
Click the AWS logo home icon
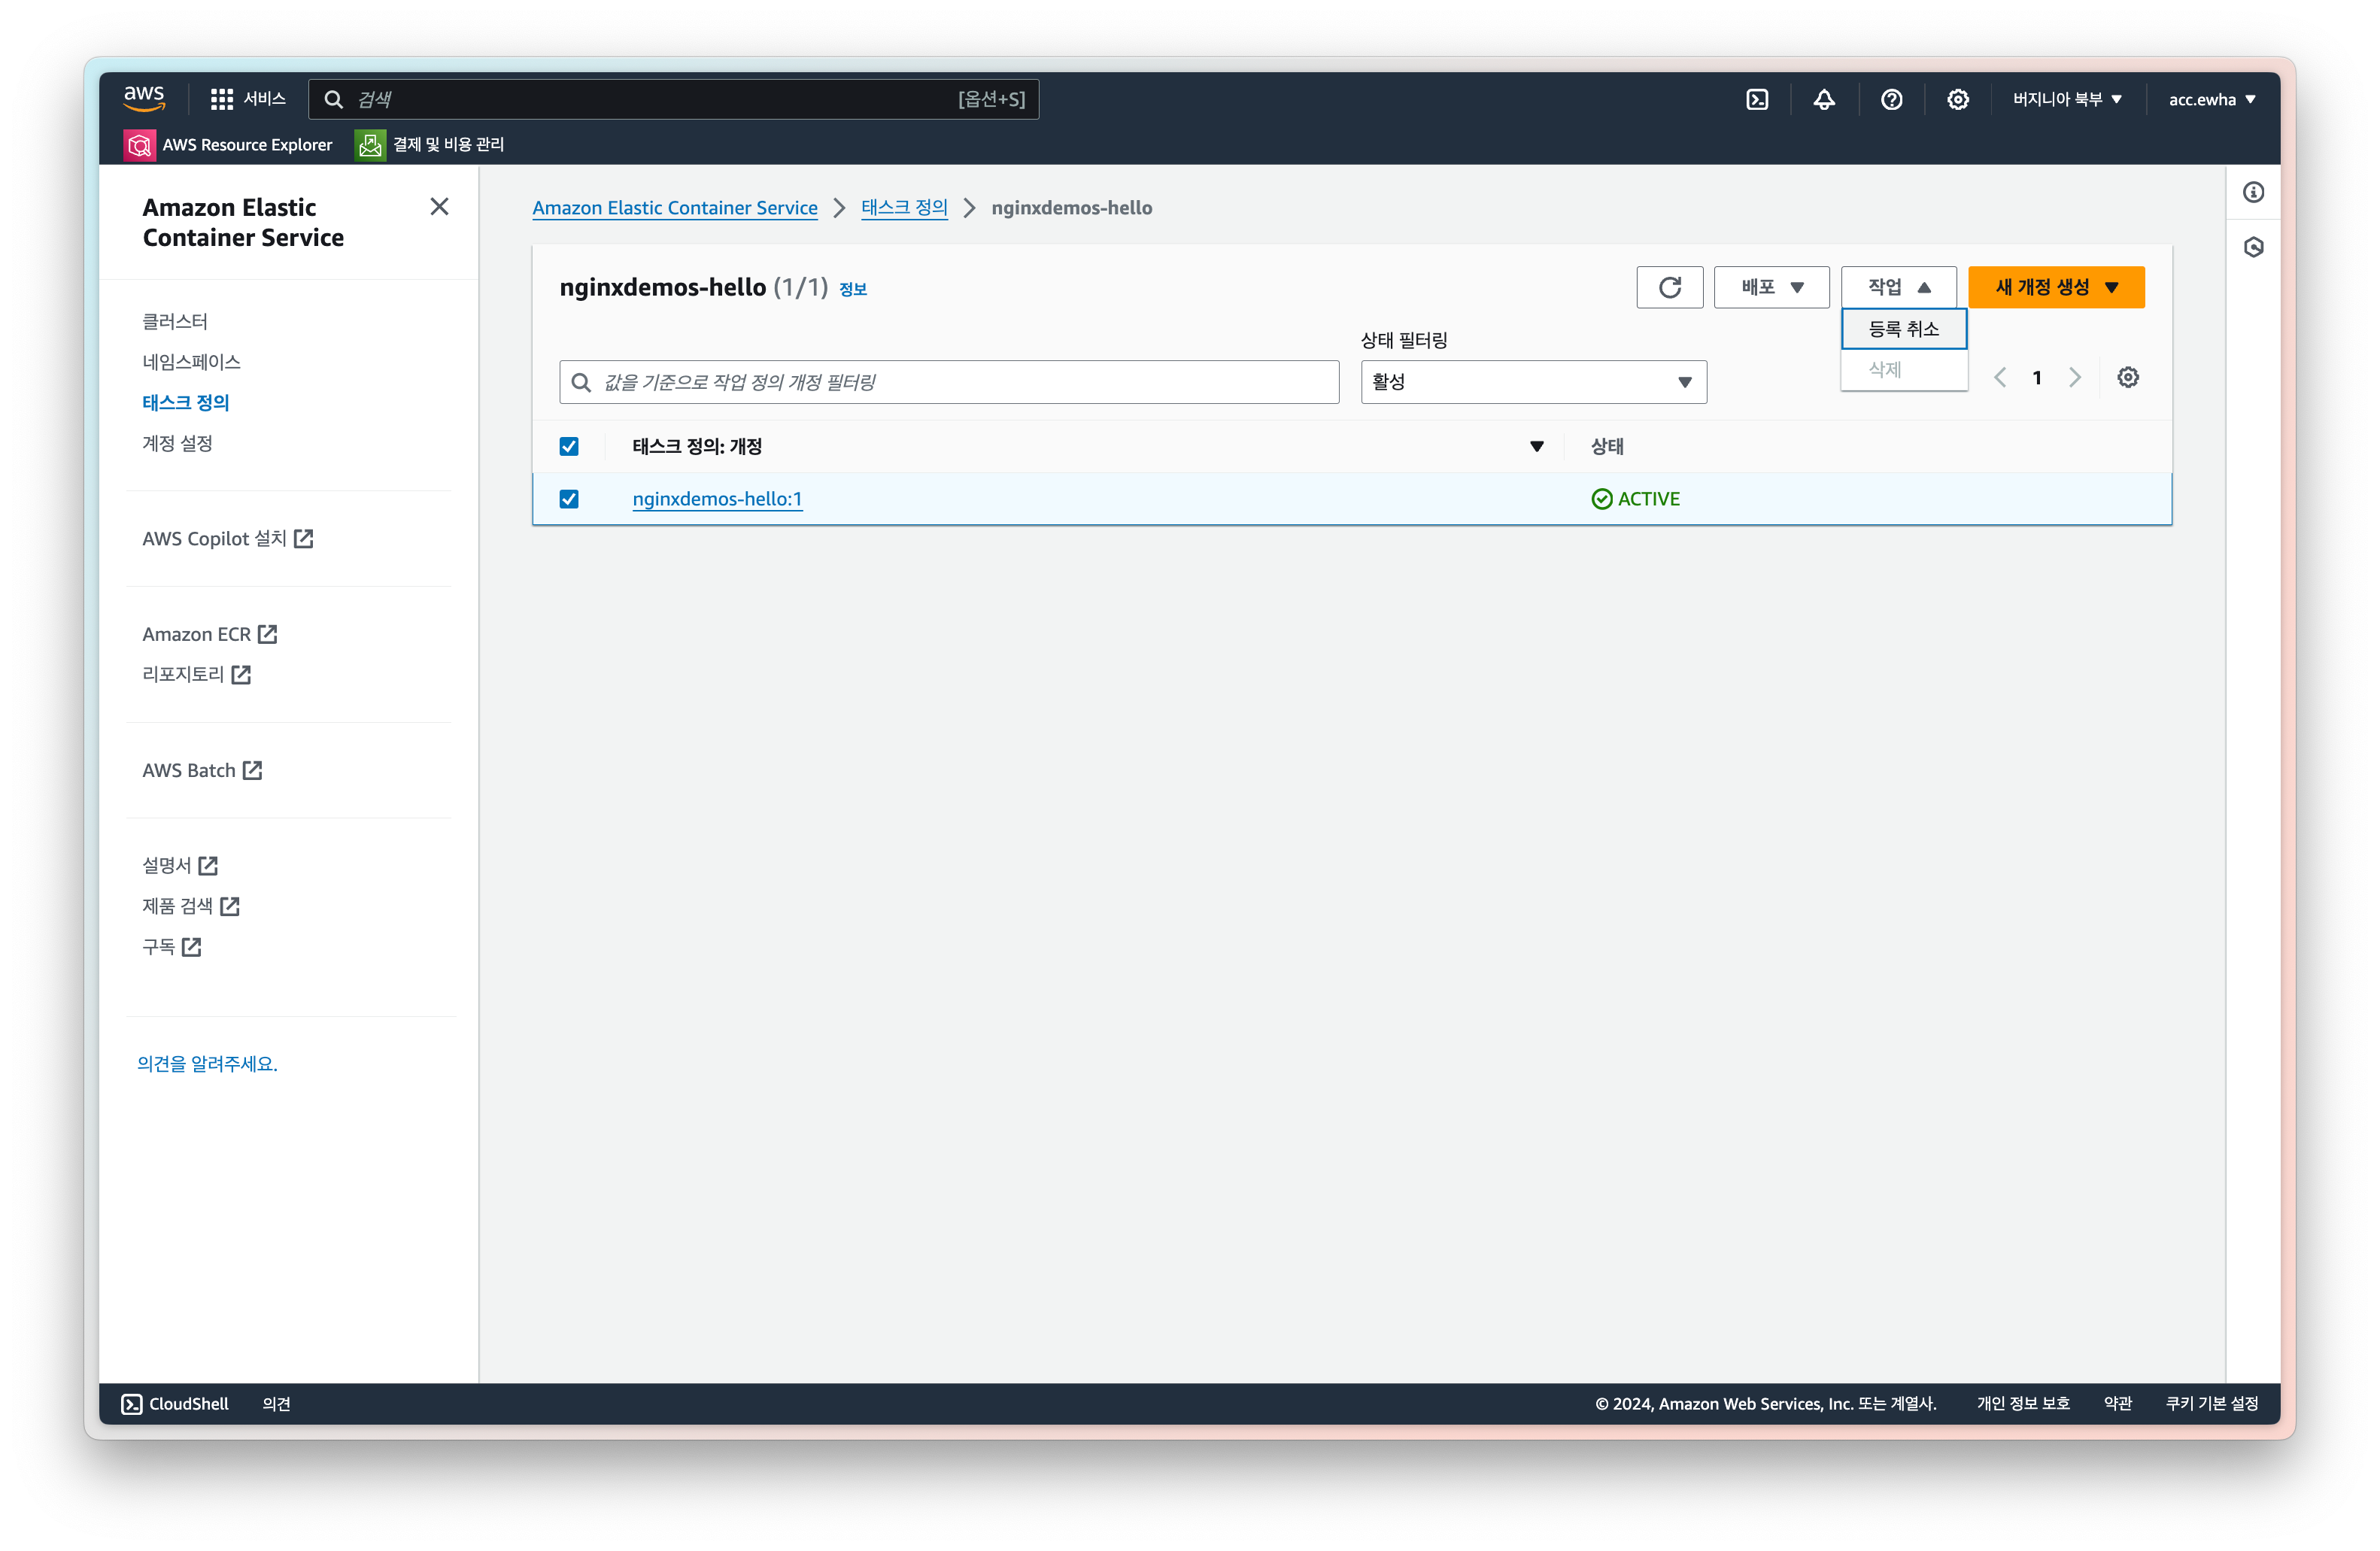143,98
